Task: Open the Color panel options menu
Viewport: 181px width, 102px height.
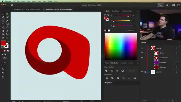Action: pyautogui.click(x=138, y=11)
